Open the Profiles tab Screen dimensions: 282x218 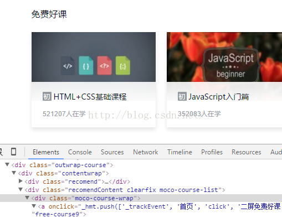tap(212, 152)
